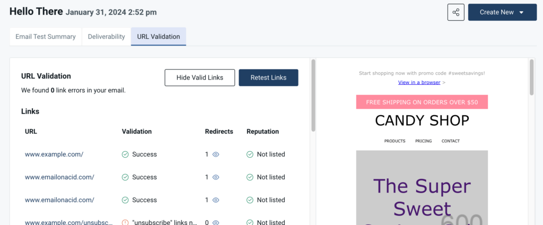Click the share icon button
Screen dimensions: 543x225
[x=456, y=13]
